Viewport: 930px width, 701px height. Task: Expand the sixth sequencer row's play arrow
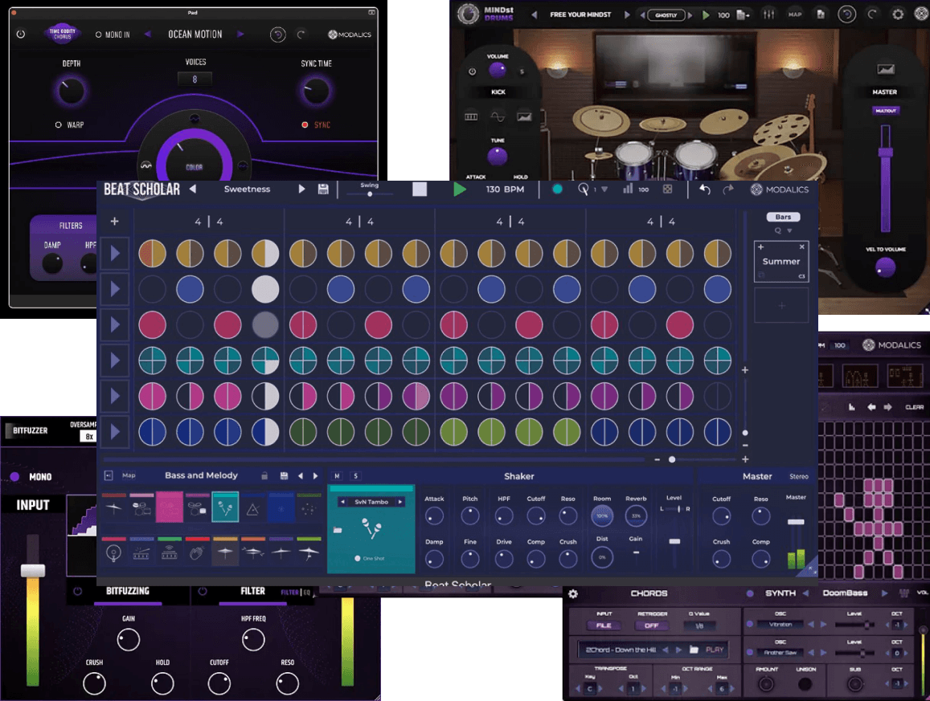115,431
